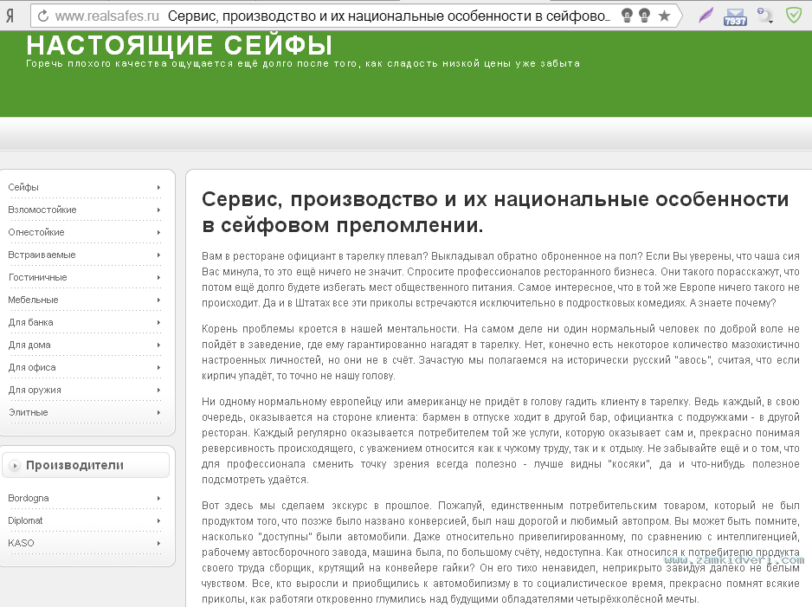Expand the arrow beside KASO
The image size is (812, 607).
point(158,543)
